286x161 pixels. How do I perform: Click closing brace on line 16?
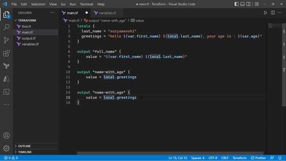(x=78, y=102)
